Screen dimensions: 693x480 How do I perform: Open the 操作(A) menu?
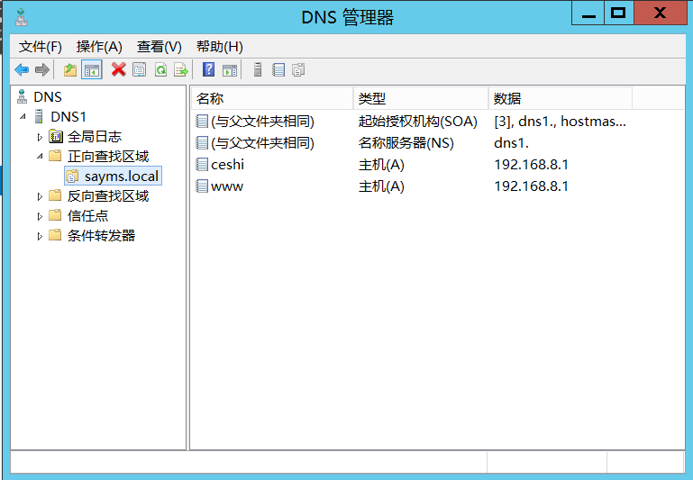click(x=99, y=47)
